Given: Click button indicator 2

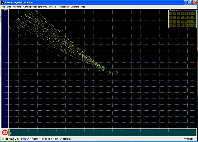Looking at the screenshot, I should [175, 14].
